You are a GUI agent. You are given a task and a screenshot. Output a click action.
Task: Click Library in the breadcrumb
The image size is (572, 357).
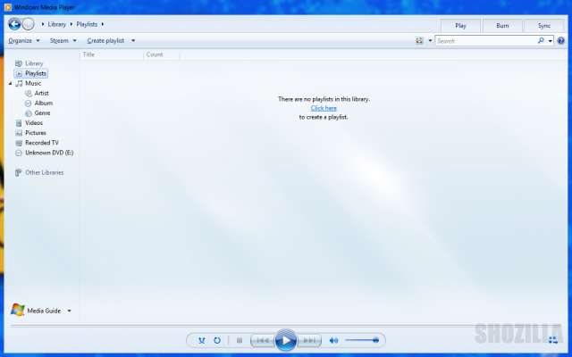[x=57, y=24]
